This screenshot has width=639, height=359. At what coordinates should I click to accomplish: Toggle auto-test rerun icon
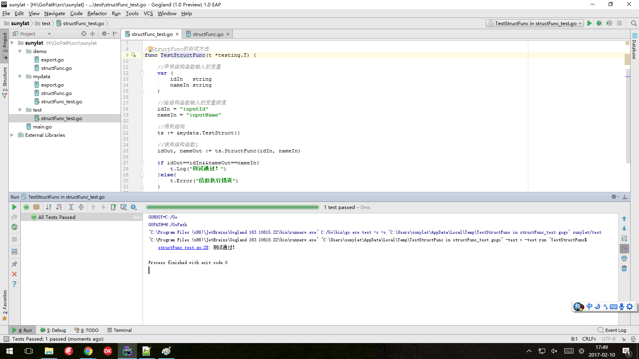(14, 227)
